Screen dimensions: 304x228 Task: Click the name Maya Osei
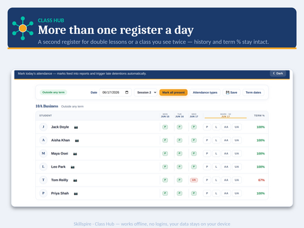(x=60, y=153)
